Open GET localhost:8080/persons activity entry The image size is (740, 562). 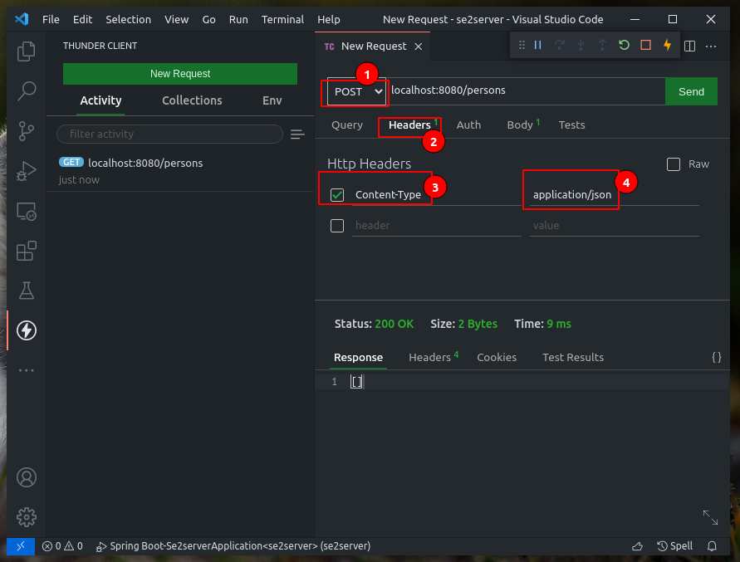pyautogui.click(x=179, y=171)
